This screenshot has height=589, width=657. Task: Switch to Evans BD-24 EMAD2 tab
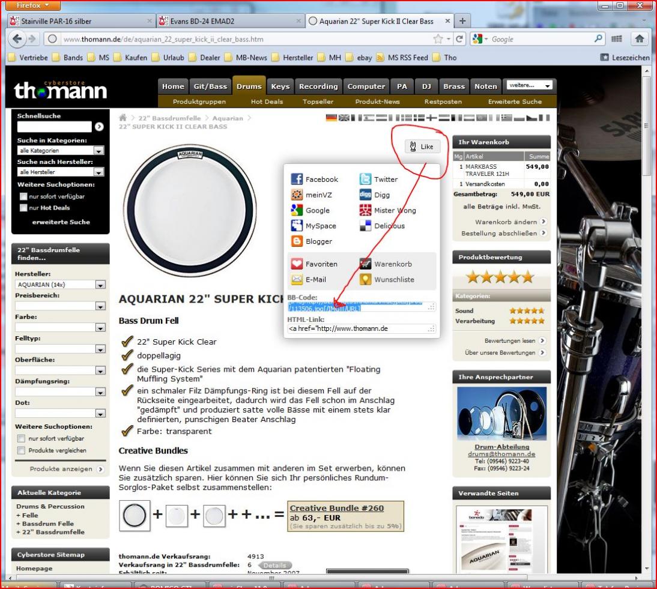pyautogui.click(x=229, y=21)
